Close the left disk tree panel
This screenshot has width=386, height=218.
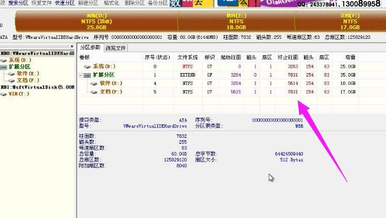pyautogui.click(x=72, y=46)
